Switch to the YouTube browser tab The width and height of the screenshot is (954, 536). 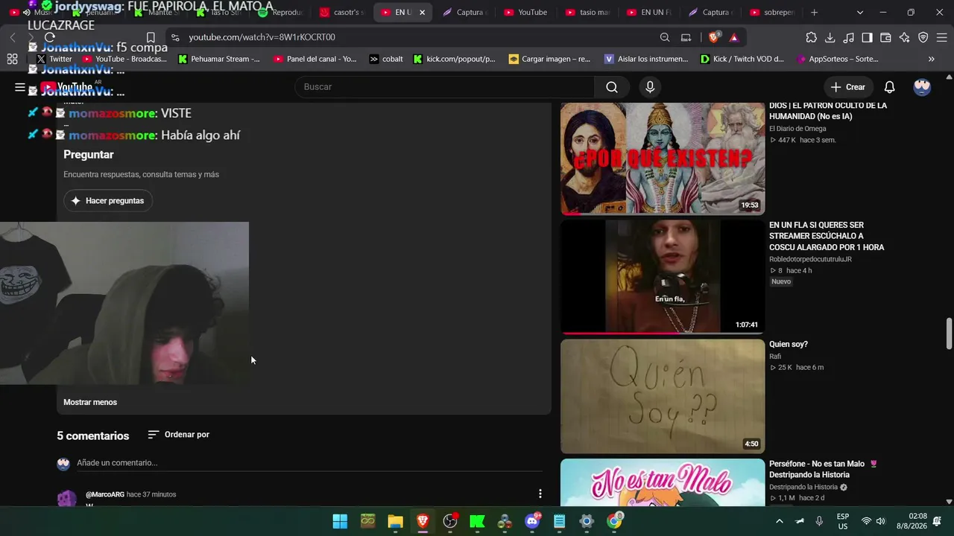pyautogui.click(x=525, y=12)
